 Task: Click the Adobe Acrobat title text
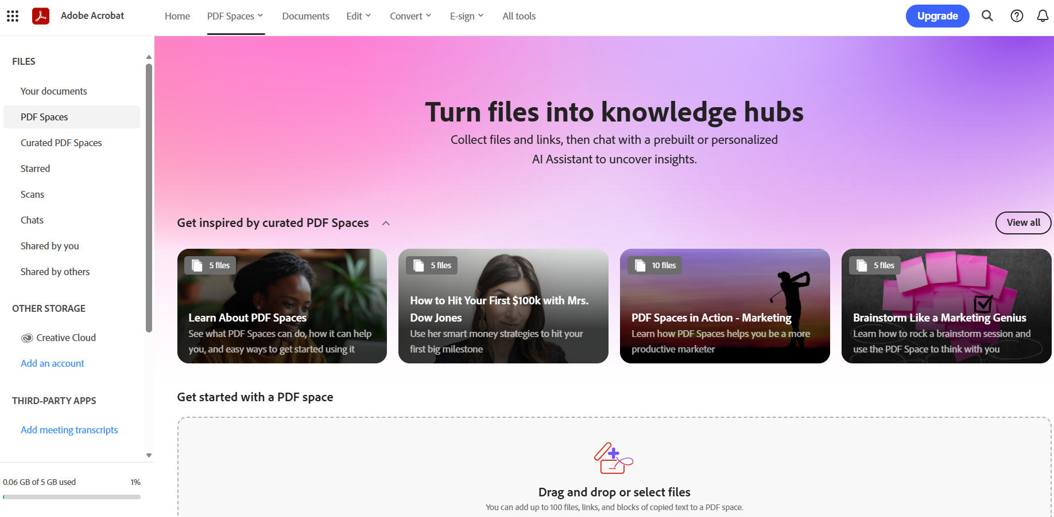coord(92,15)
